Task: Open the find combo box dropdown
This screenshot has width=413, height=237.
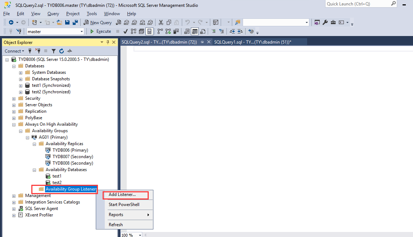Action: [x=306, y=23]
